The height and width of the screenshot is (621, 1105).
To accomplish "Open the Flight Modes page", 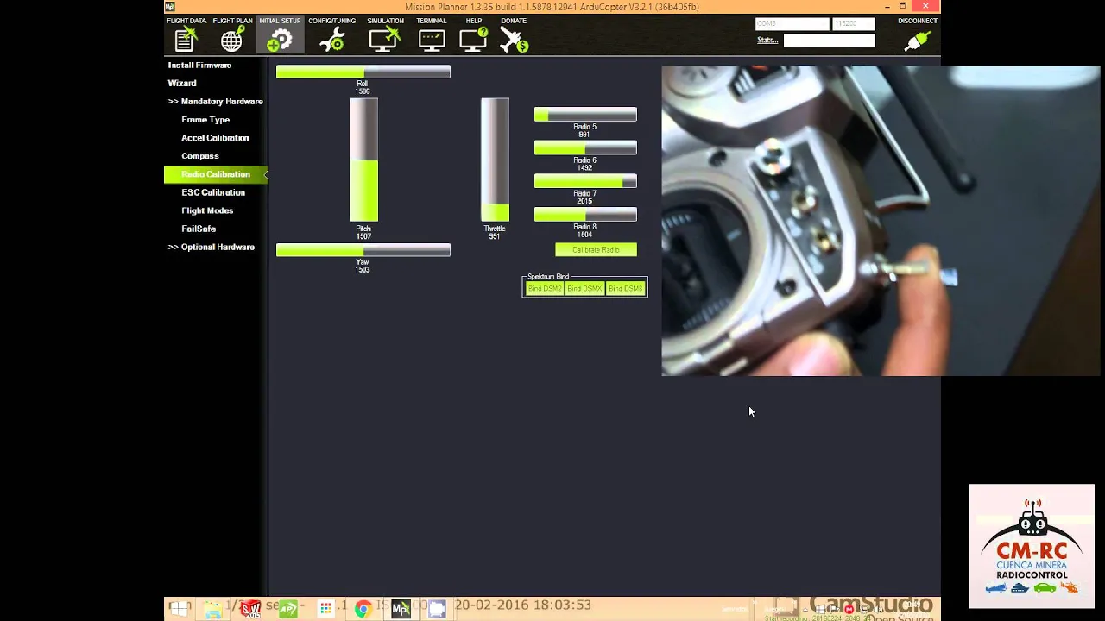I will pos(207,210).
